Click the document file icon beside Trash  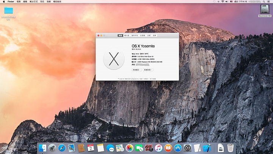coord(221,148)
